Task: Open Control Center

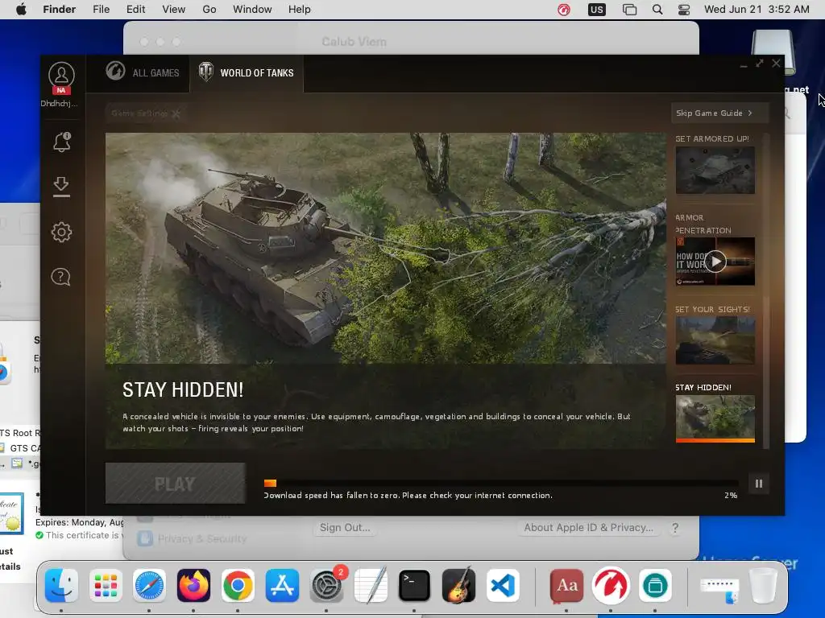Action: pos(684,10)
